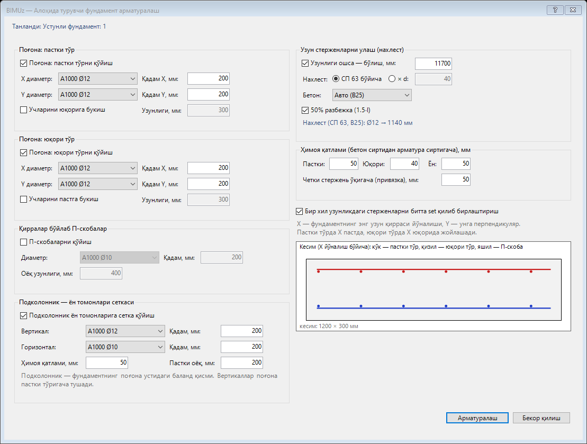Viewport: 587px width, 444px height.
Task: Click lower mesh 'Қадам X, мм' field
Action: tap(209, 79)
